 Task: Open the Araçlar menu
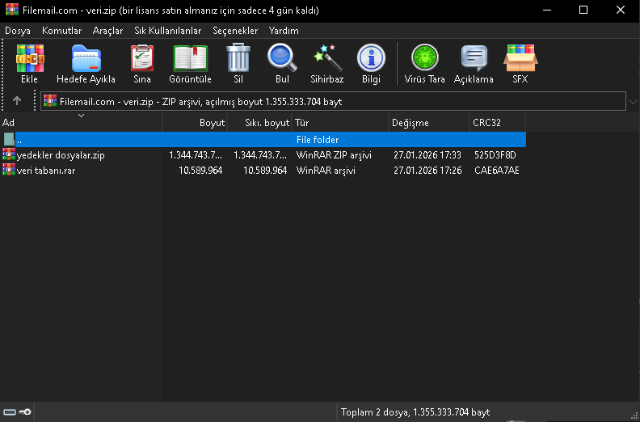point(107,31)
